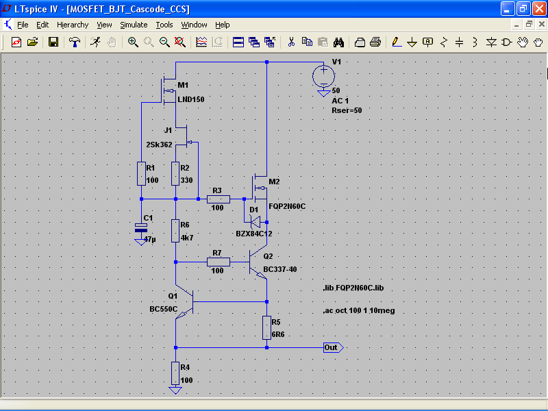548x411 pixels.
Task: Click the LTspice document icon beside File
Action: click(x=8, y=25)
